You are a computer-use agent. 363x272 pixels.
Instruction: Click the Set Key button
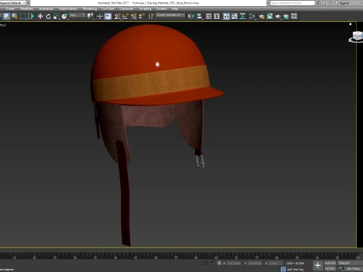[x=330, y=269]
